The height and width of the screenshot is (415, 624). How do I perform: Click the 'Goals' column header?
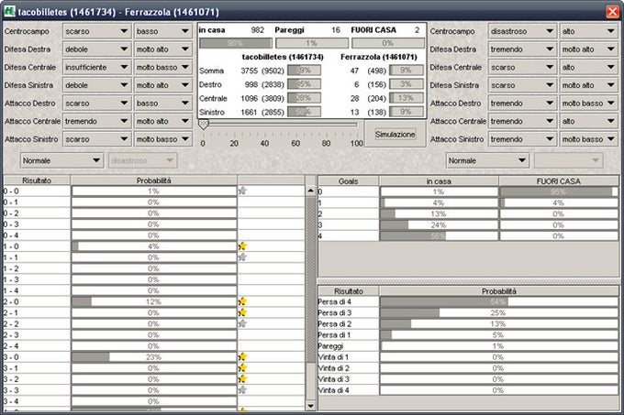click(x=348, y=181)
